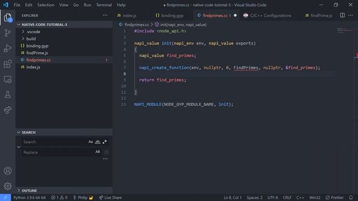The width and height of the screenshot is (358, 201).
Task: Change indentation via Spaces: 2
Action: [255, 198]
